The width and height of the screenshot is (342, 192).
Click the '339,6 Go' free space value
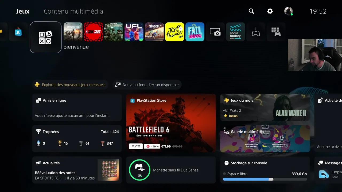click(299, 174)
